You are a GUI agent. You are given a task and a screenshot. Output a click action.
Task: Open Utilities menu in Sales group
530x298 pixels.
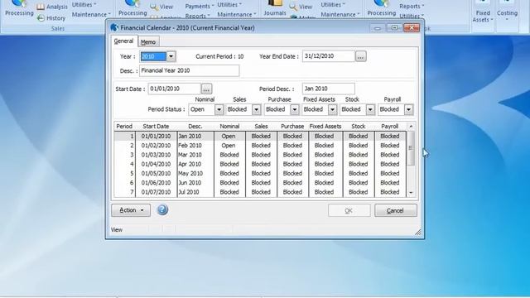coord(84,5)
